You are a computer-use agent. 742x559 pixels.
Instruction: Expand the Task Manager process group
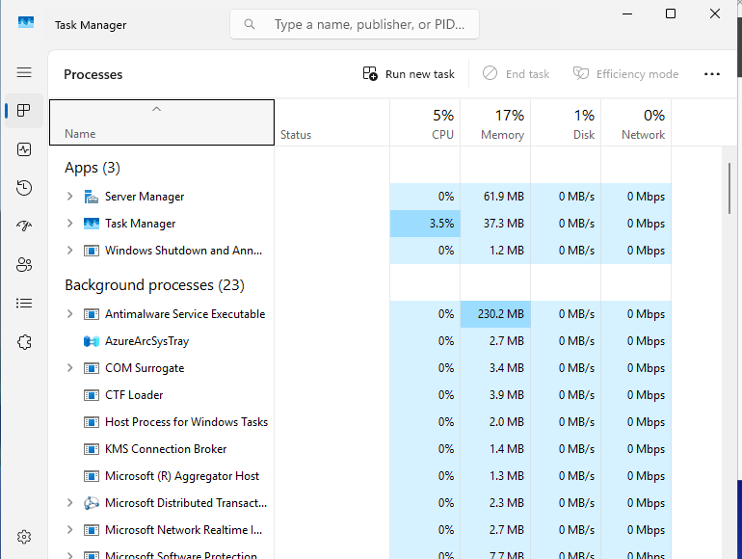(70, 224)
